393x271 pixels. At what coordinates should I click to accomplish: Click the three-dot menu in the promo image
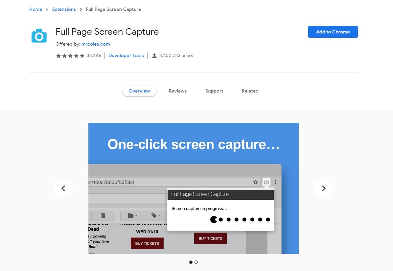275,182
